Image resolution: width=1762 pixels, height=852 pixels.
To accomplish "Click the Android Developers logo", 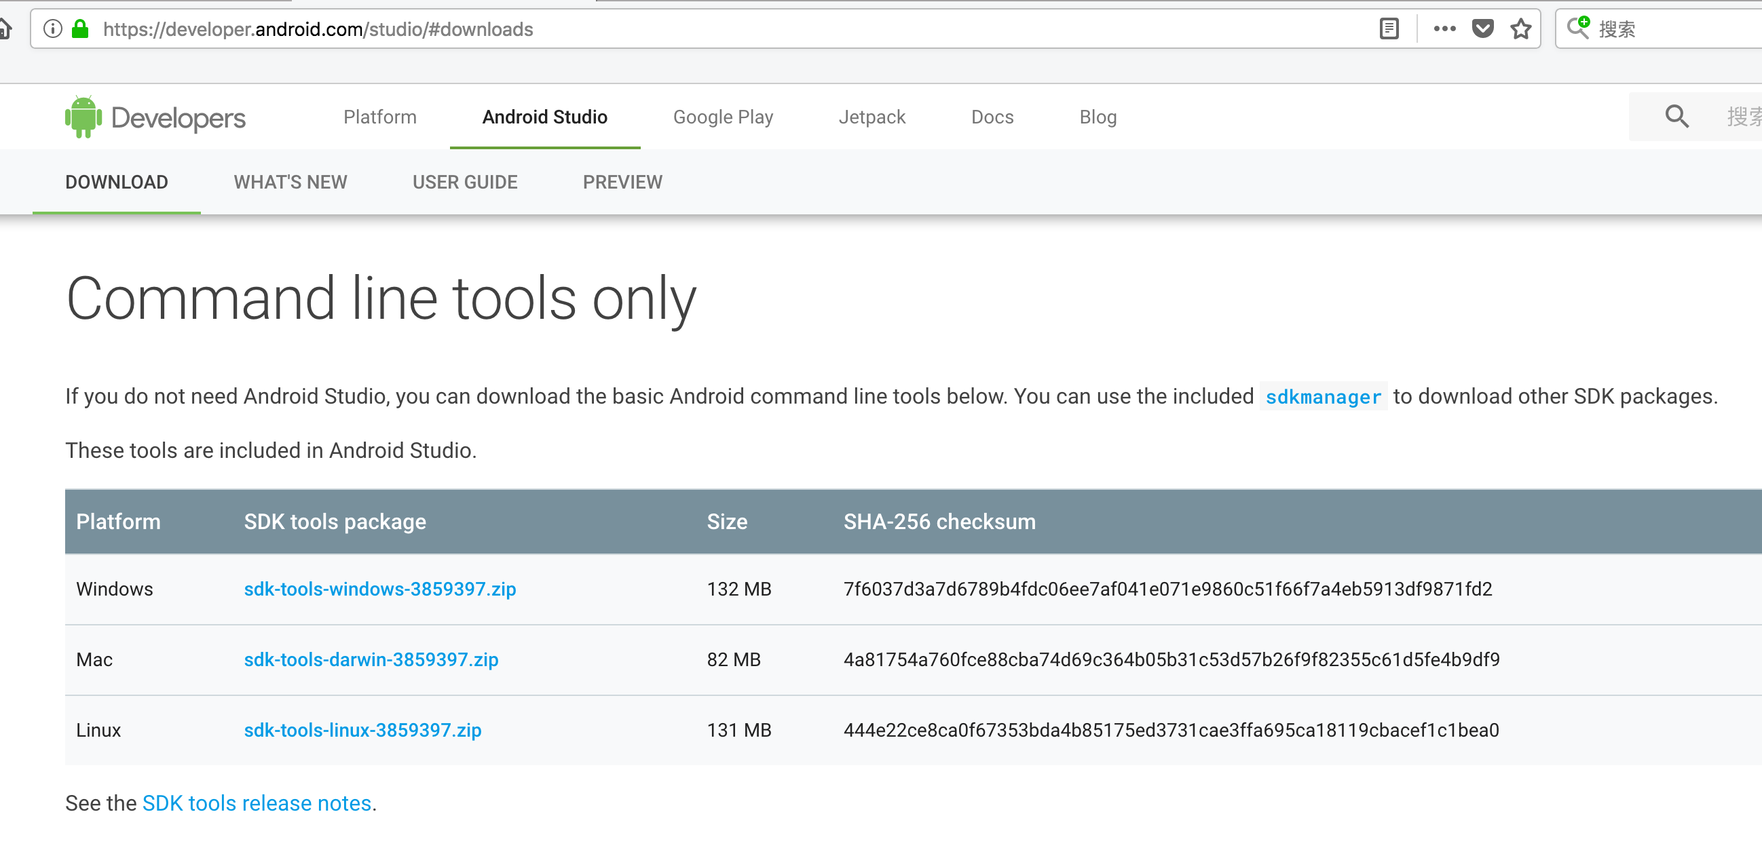I will [155, 117].
